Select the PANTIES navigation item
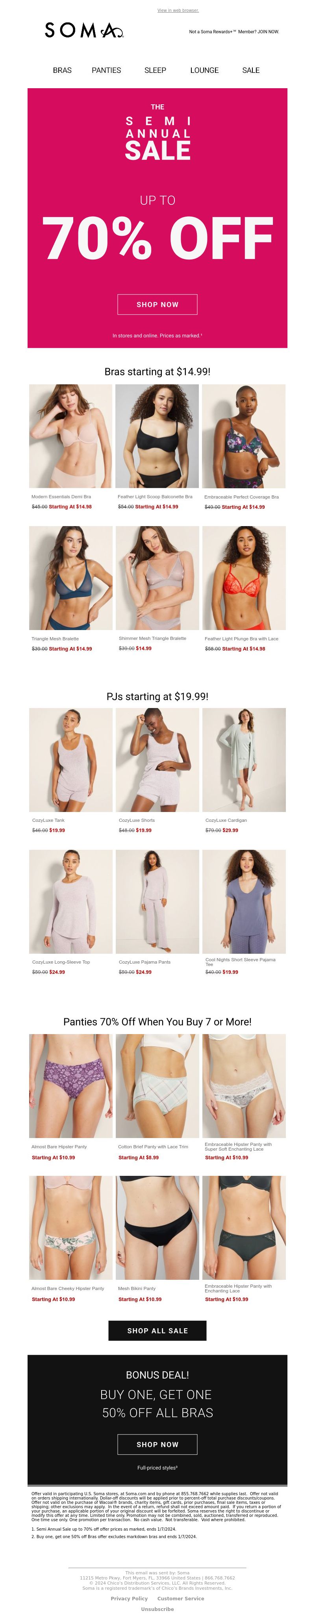The width and height of the screenshot is (315, 1622). (x=106, y=70)
